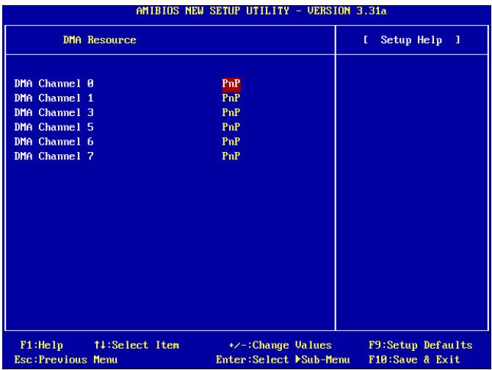The width and height of the screenshot is (492, 370).
Task: Click the Select Item arrows hint
Action: point(137,345)
